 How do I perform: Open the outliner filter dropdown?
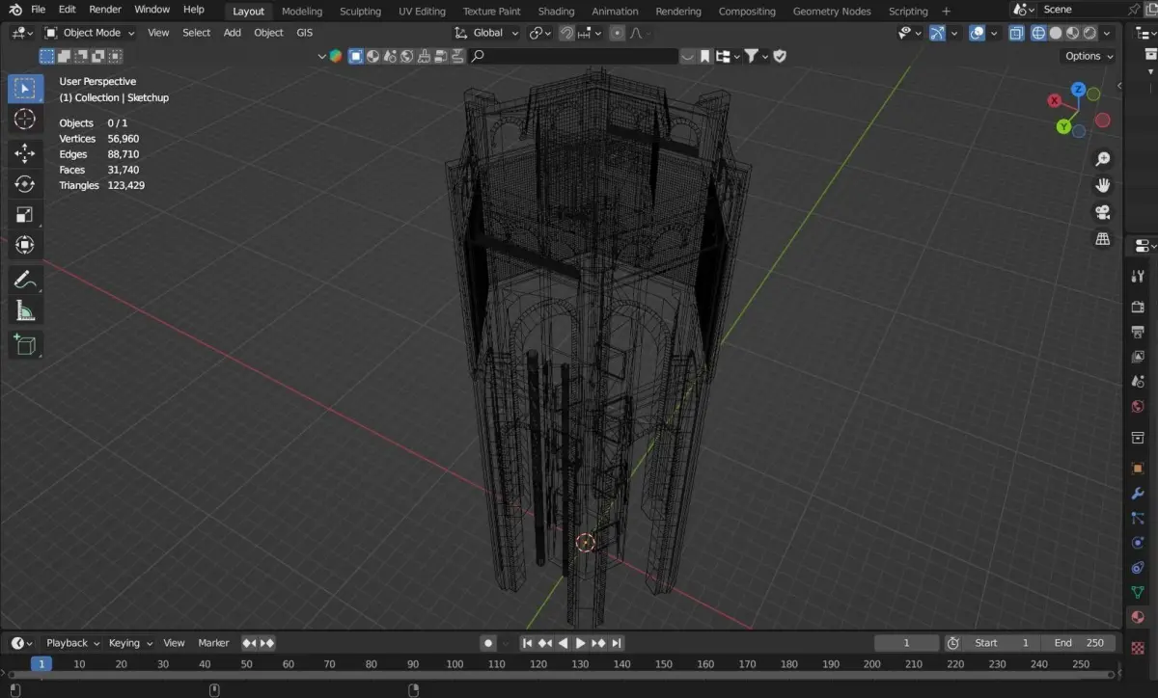point(756,56)
